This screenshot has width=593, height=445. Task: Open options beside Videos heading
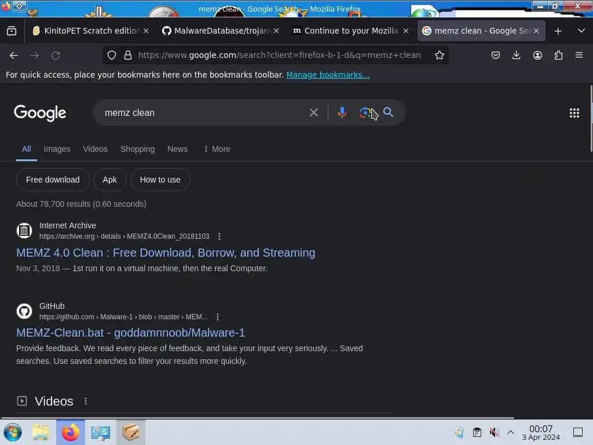click(86, 401)
